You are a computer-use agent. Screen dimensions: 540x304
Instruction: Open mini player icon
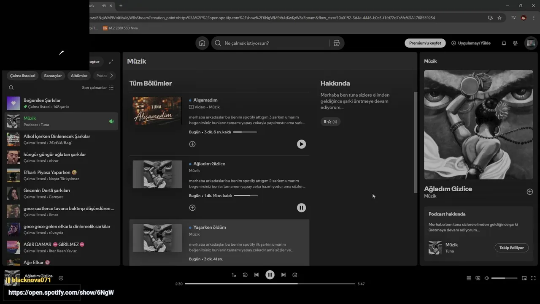click(524, 278)
